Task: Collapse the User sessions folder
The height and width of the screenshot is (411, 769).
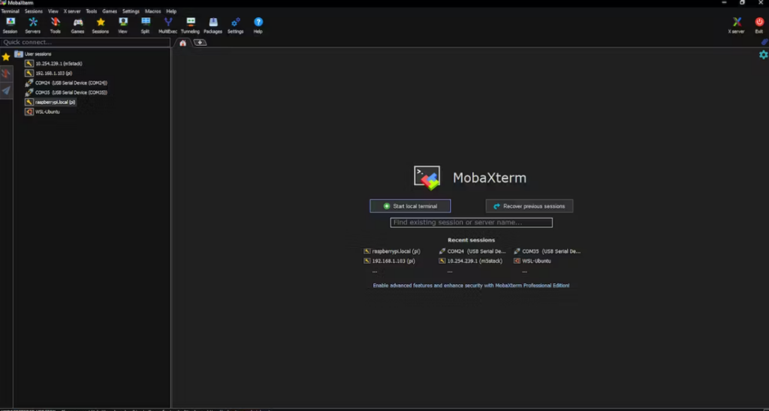Action: [19, 54]
